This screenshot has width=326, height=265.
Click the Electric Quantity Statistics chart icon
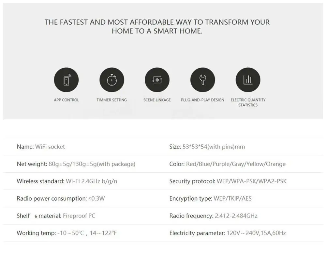point(248,80)
